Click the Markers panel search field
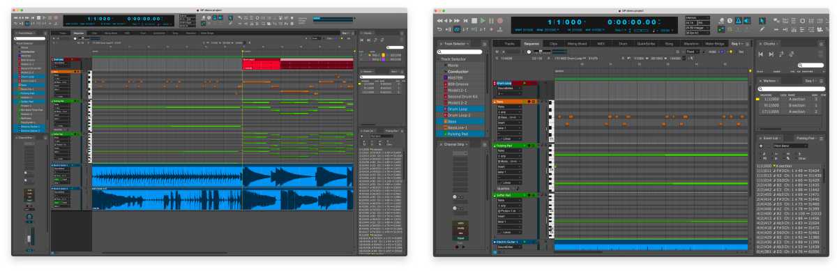This screenshot has width=837, height=271. pyautogui.click(x=792, y=88)
